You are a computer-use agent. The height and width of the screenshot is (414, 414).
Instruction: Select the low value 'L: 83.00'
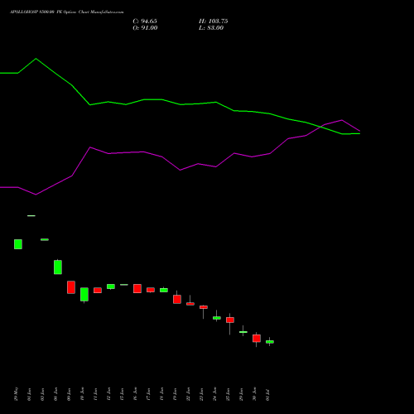[x=211, y=28]
